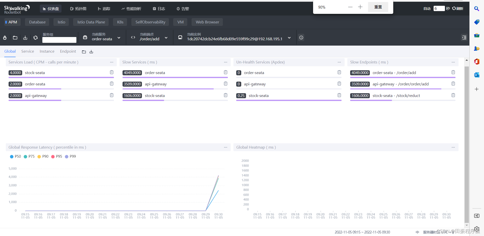Viewport: 484px width, 236px height.
Task: Click the lock icon in the toolbar
Action: click(4, 38)
